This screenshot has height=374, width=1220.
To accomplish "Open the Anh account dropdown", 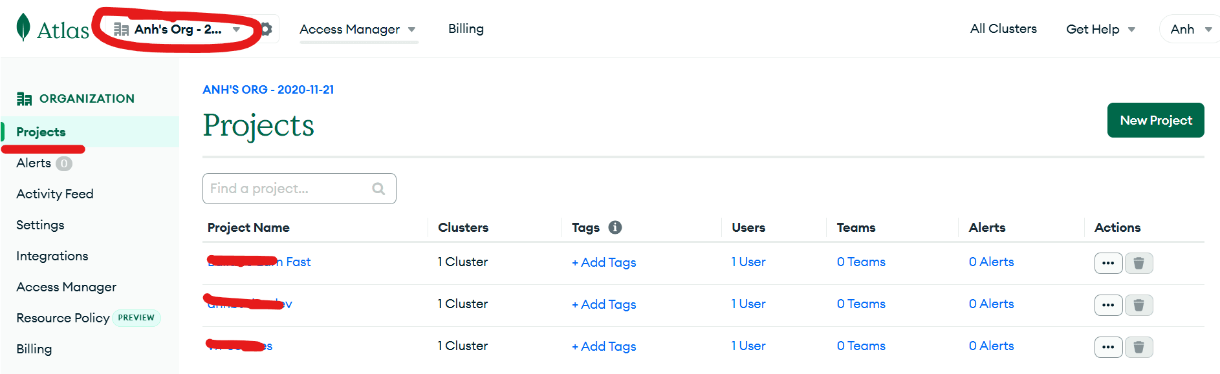I will 1190,28.
